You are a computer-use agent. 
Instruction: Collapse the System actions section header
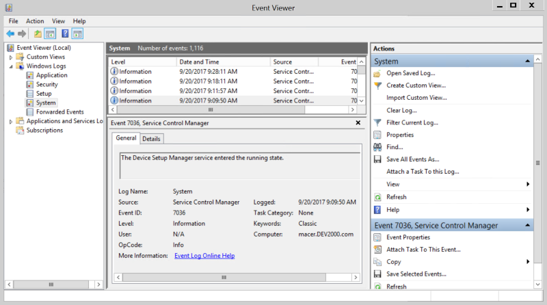click(x=527, y=62)
